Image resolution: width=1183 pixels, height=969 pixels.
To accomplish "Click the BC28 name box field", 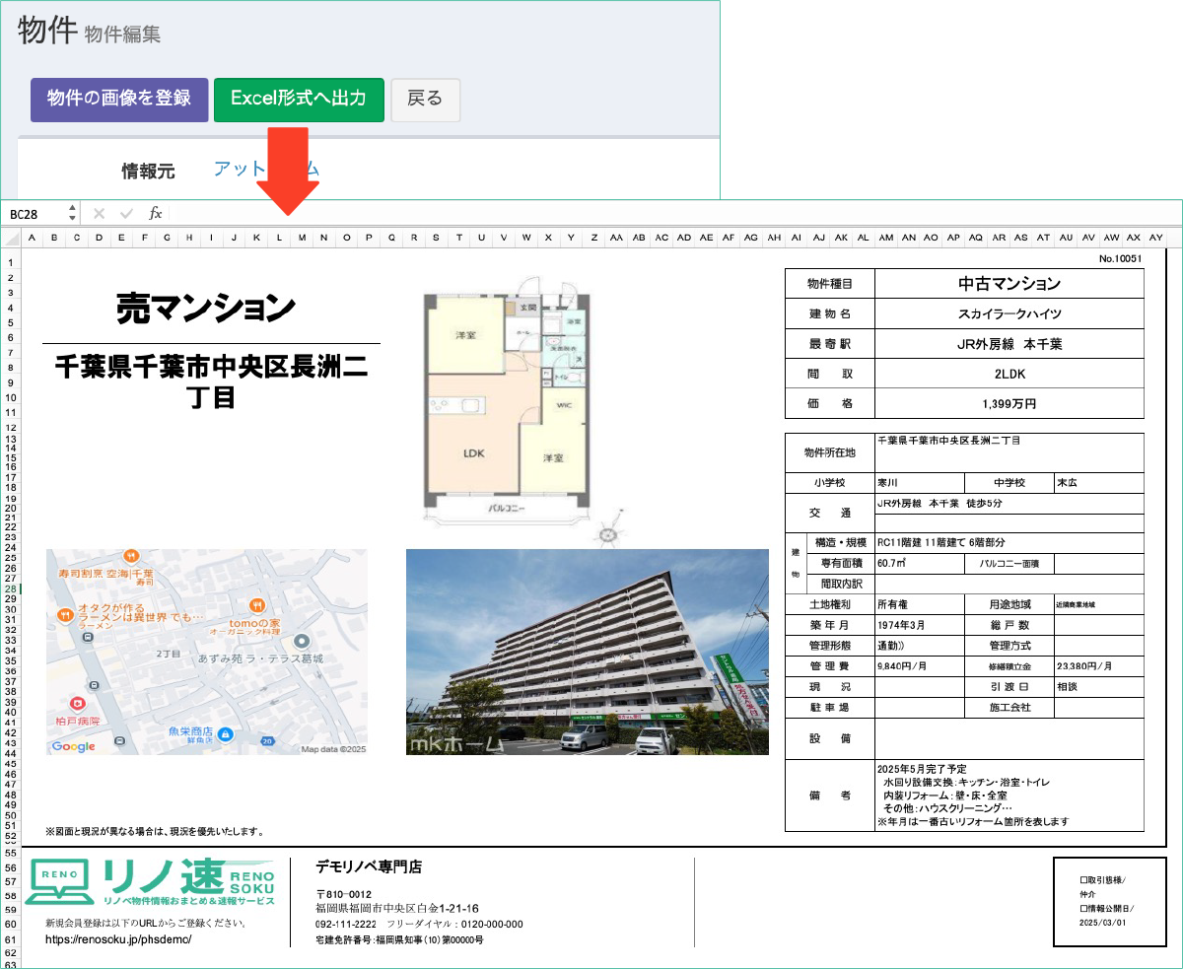I will (x=35, y=214).
